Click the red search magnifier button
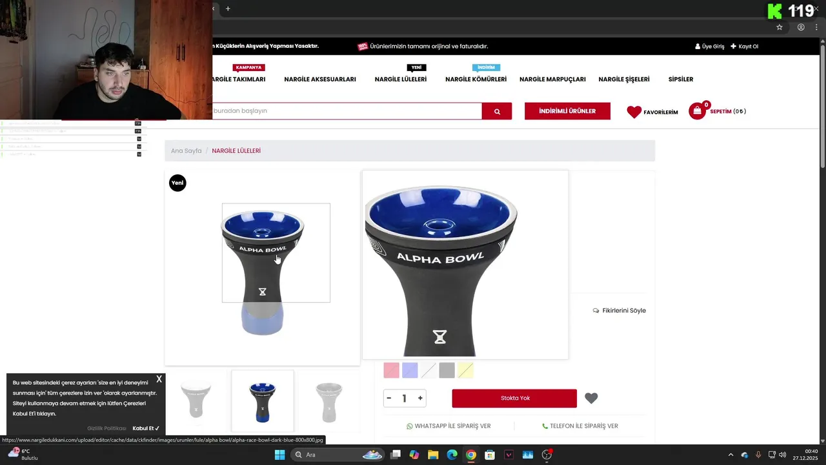 point(497,111)
